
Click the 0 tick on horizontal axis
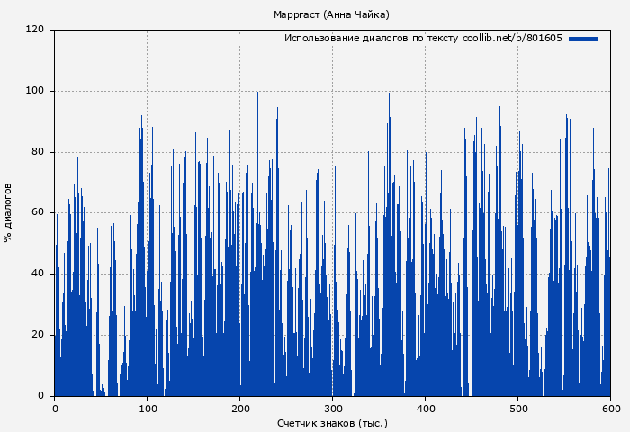pos(55,409)
